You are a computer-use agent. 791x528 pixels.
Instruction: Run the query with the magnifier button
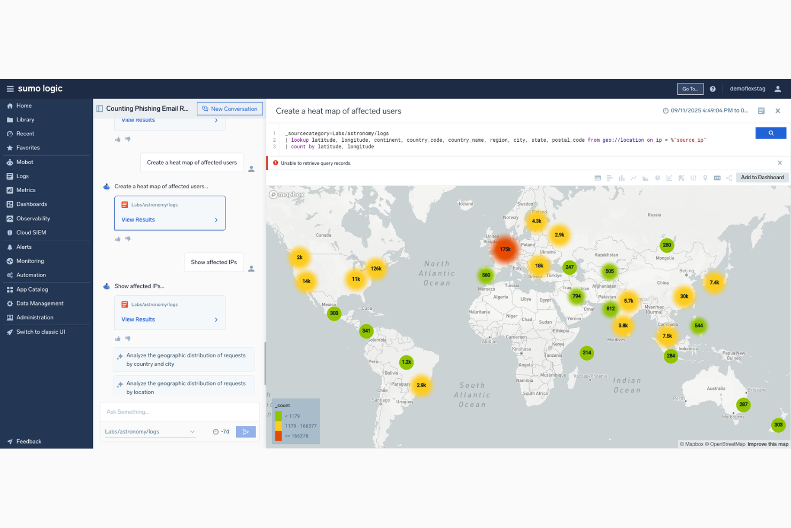click(771, 133)
